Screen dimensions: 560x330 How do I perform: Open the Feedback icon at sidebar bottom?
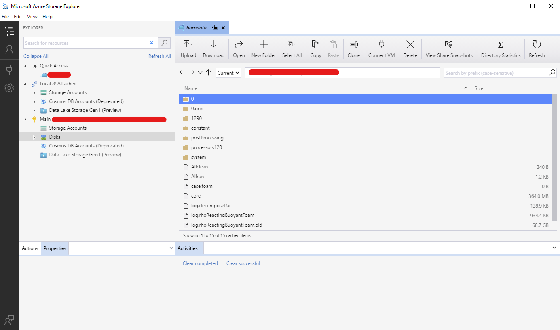tap(9, 320)
